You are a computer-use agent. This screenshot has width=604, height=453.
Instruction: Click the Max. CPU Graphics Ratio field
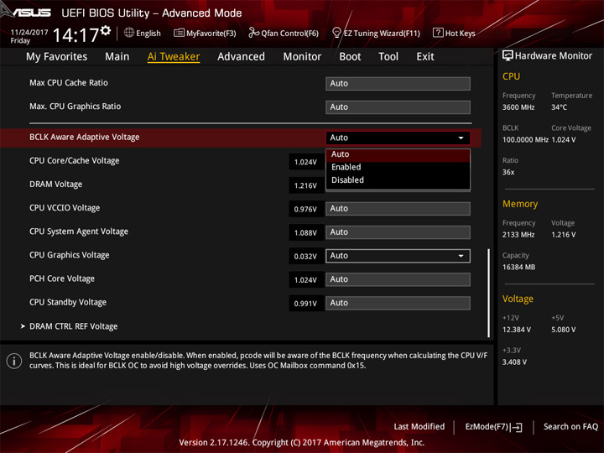pyautogui.click(x=398, y=107)
